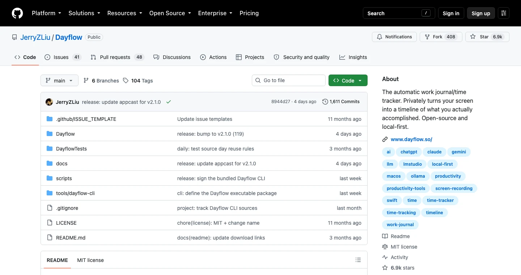Open the Dayflow repository name link

pos(69,37)
